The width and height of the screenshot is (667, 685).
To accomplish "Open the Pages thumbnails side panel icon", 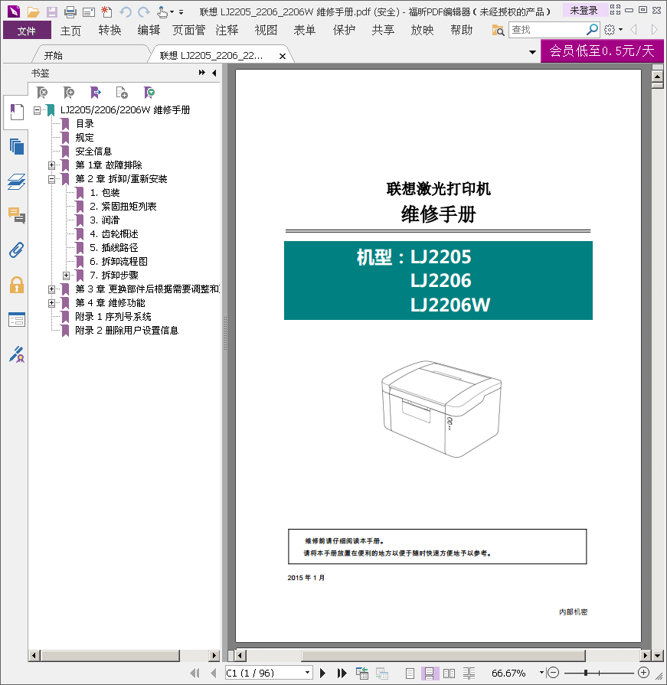I will pyautogui.click(x=17, y=146).
